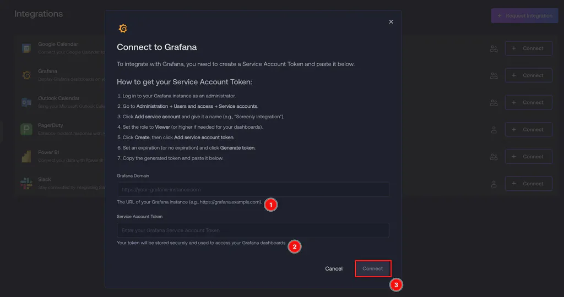
Task: Click the 'Power BI' integration name
Action: coord(48,152)
